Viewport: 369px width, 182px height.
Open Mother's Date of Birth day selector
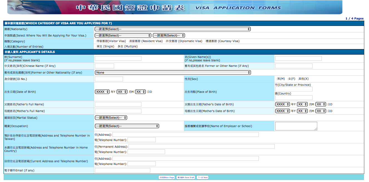click(x=320, y=111)
